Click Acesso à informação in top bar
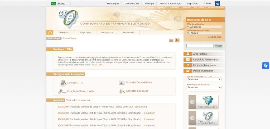This screenshot has width=270, height=129. [170, 4]
